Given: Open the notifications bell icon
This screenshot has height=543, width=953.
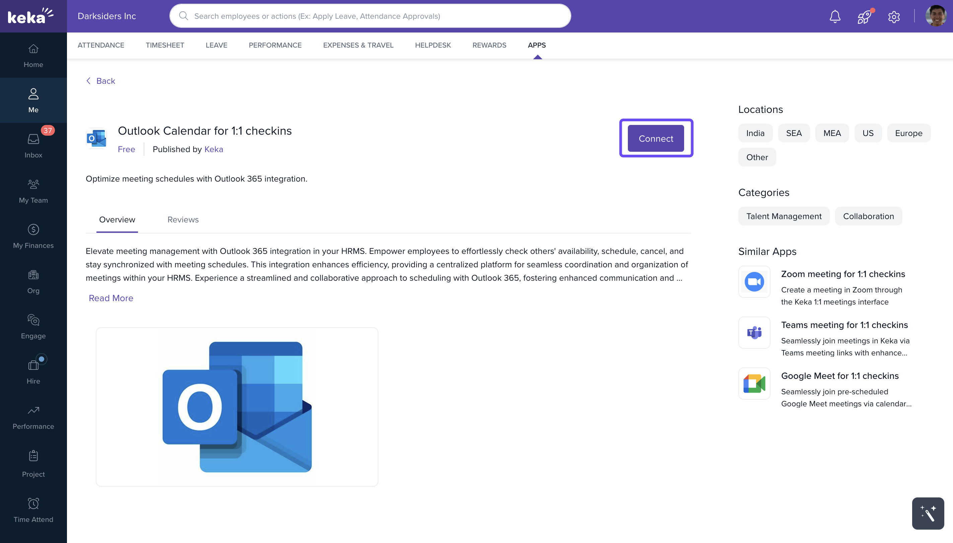Looking at the screenshot, I should (835, 16).
